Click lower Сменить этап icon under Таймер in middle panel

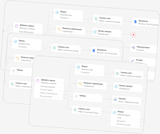click(x=12, y=84)
